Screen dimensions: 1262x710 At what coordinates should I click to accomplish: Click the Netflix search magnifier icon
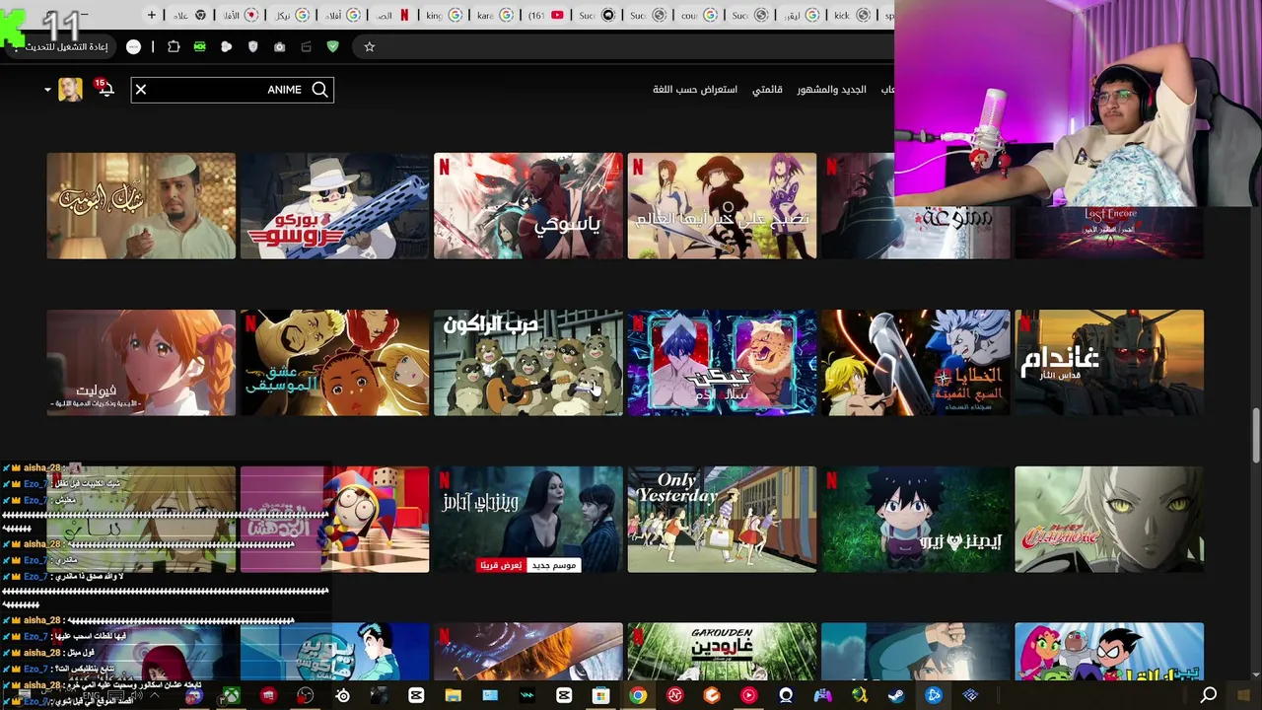point(319,90)
